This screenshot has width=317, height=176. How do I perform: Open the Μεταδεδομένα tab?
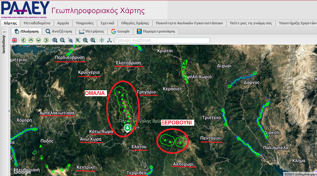point(37,23)
